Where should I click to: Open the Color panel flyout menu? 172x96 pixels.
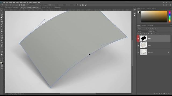(171, 9)
